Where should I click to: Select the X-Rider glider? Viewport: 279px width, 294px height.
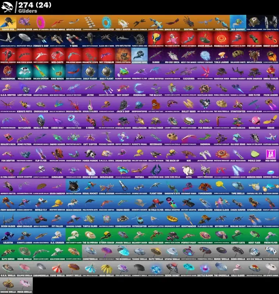(90, 121)
